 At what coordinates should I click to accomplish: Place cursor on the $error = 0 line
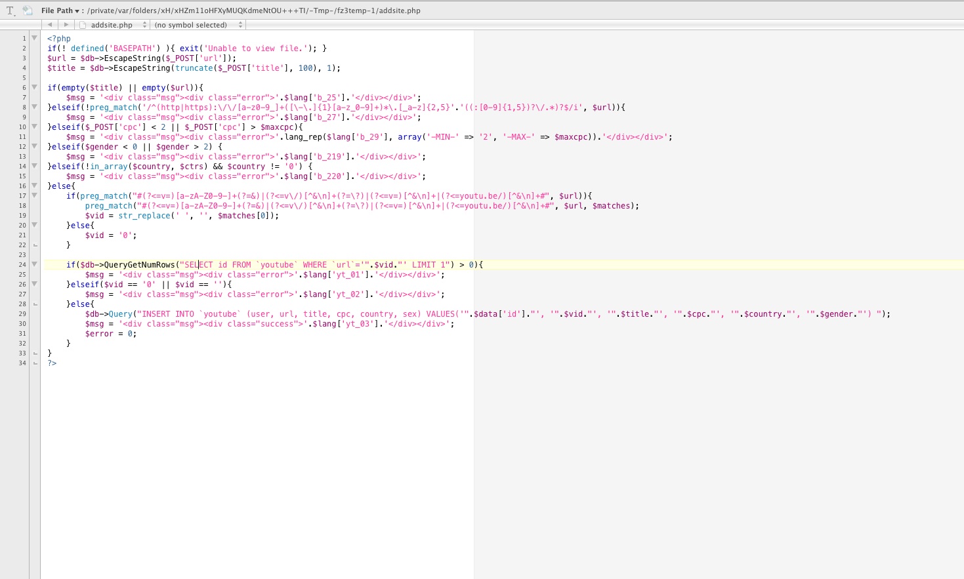pos(110,334)
